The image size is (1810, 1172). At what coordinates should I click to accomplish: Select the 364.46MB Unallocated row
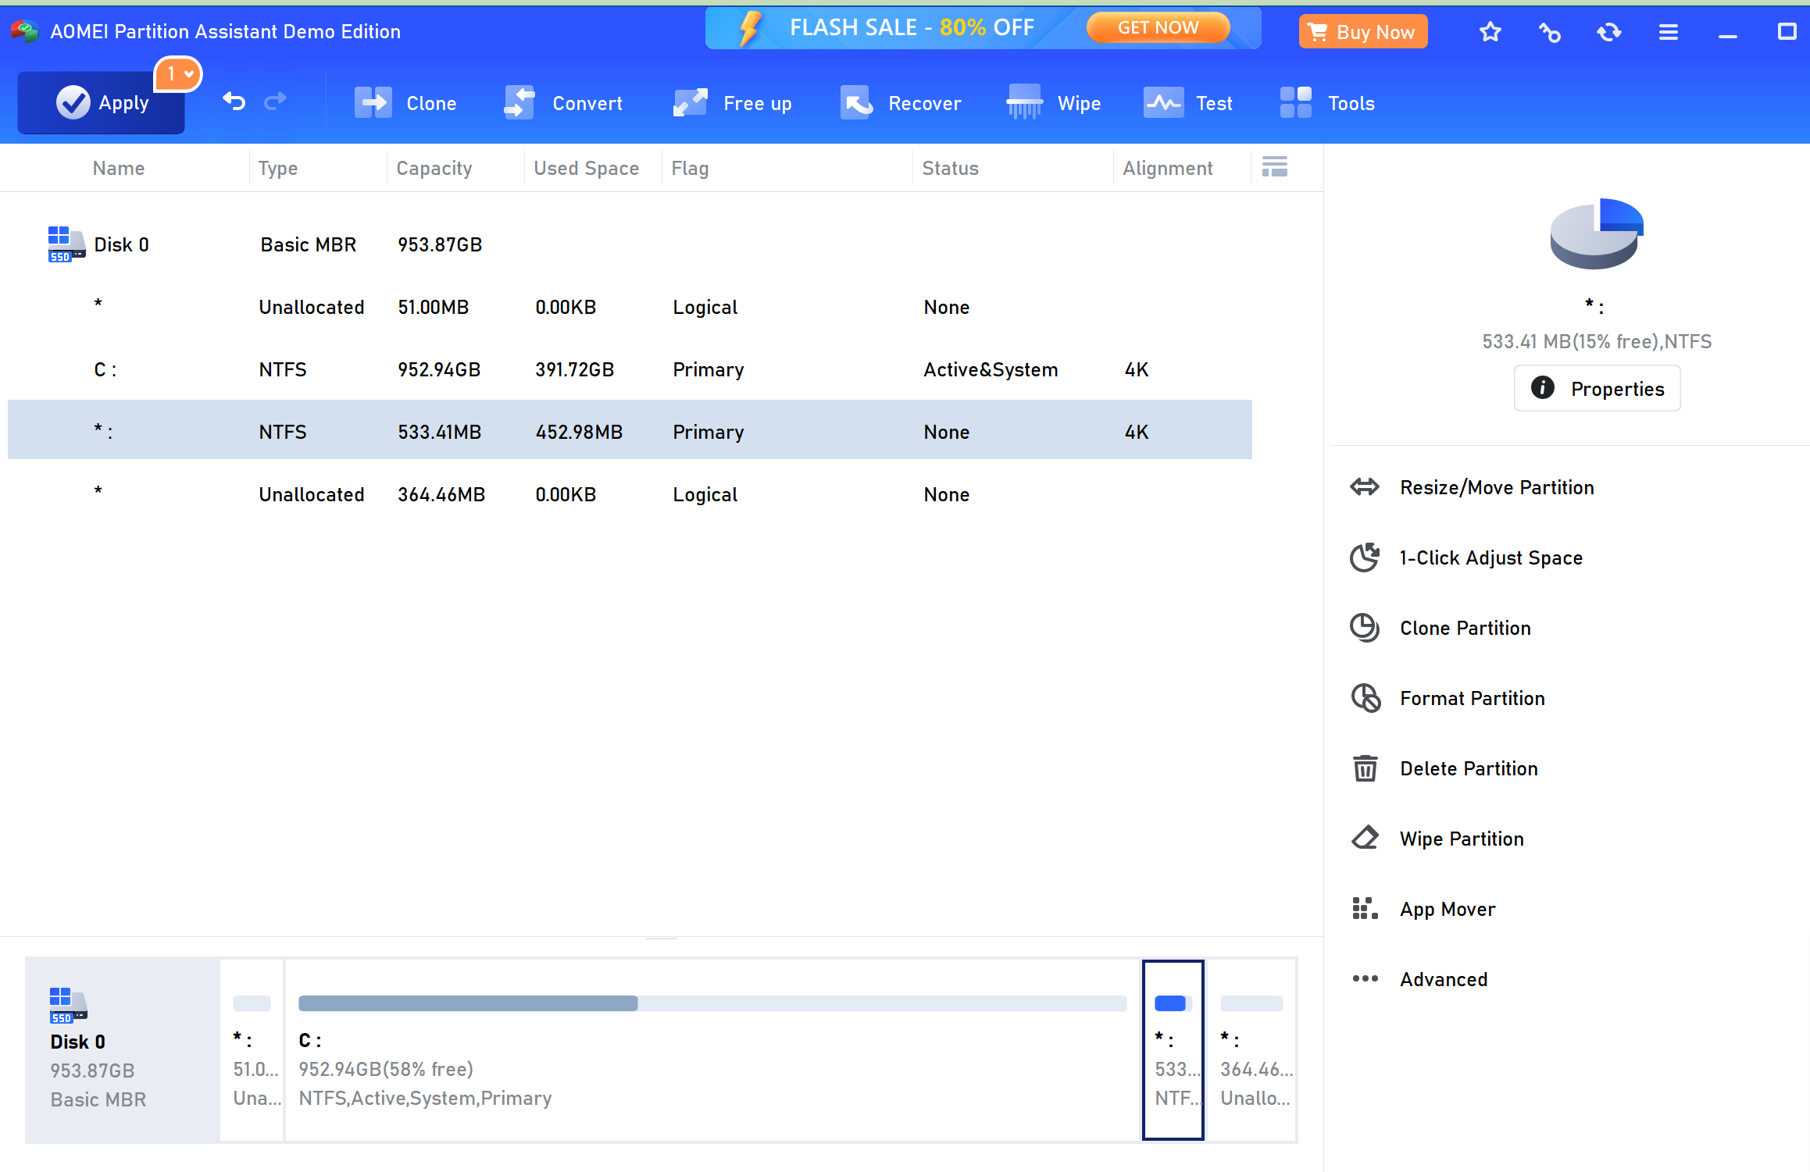630,494
